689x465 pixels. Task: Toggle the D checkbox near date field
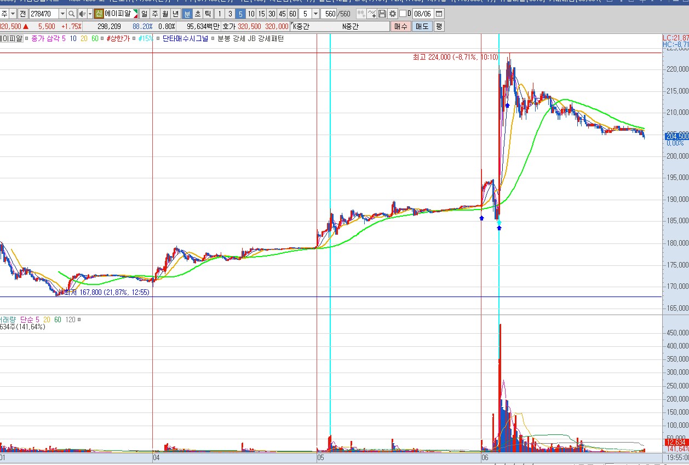[403, 14]
